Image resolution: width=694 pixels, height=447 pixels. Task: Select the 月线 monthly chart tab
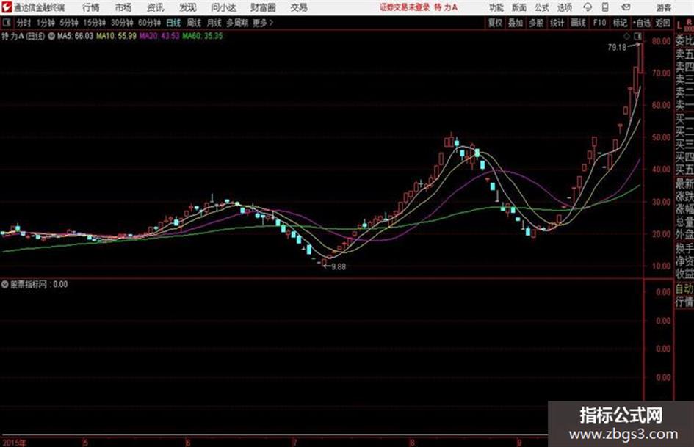click(x=214, y=23)
